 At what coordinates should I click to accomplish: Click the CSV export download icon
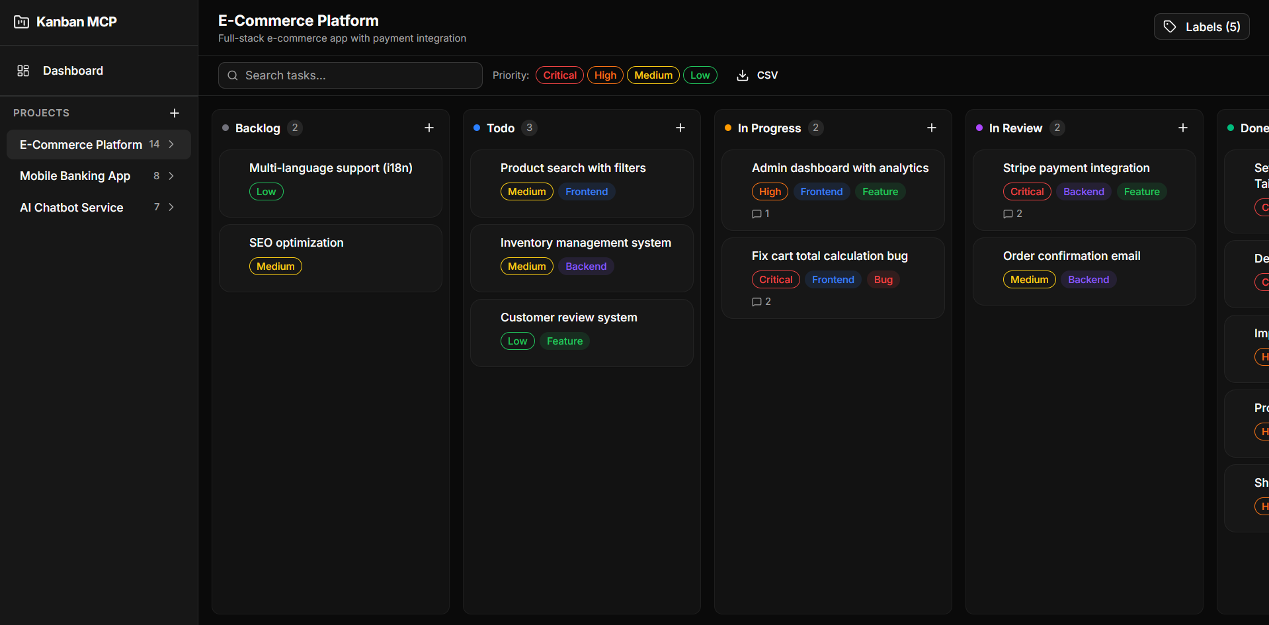click(x=740, y=75)
